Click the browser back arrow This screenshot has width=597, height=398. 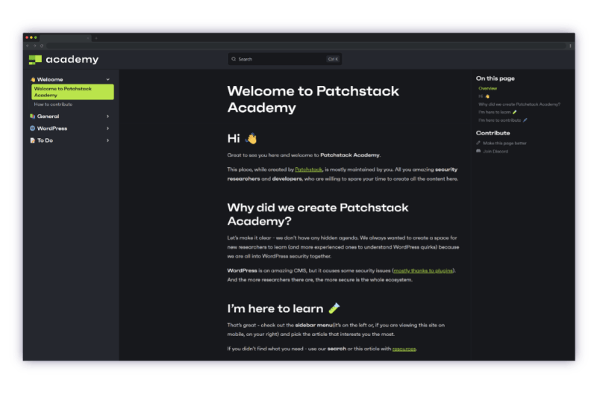(x=28, y=46)
